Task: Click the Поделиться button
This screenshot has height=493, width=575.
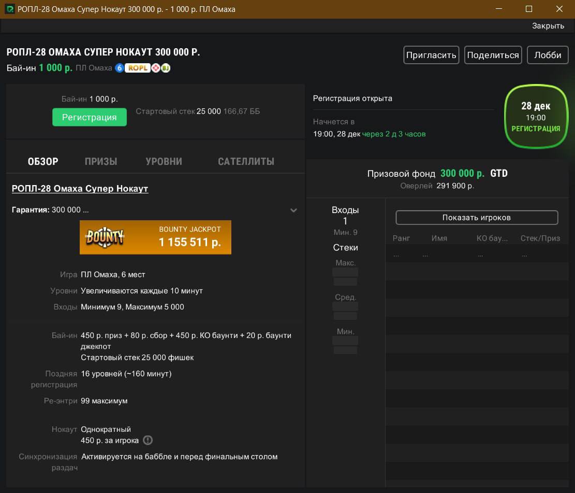Action: [x=493, y=55]
